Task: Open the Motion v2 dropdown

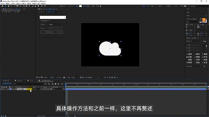Action: point(193,41)
